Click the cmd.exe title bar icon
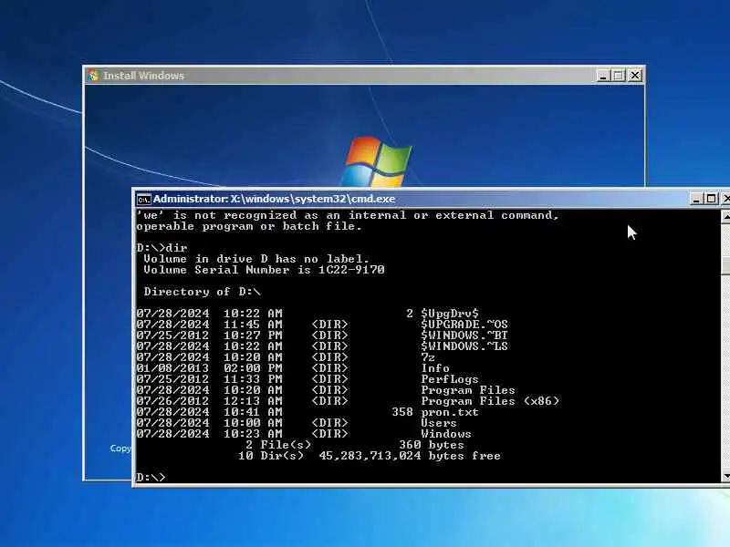730x547 pixels. click(x=144, y=200)
